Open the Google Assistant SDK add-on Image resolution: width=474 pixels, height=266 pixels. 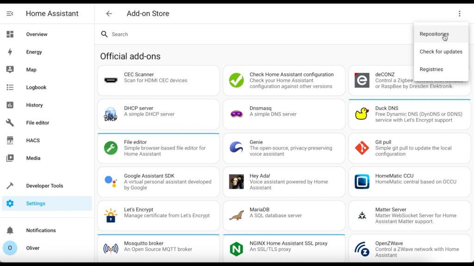coord(158,182)
